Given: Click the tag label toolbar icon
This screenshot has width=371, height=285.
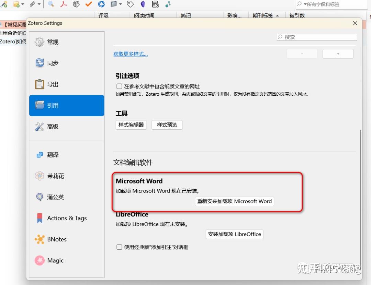Looking at the screenshot, I should [131, 4].
